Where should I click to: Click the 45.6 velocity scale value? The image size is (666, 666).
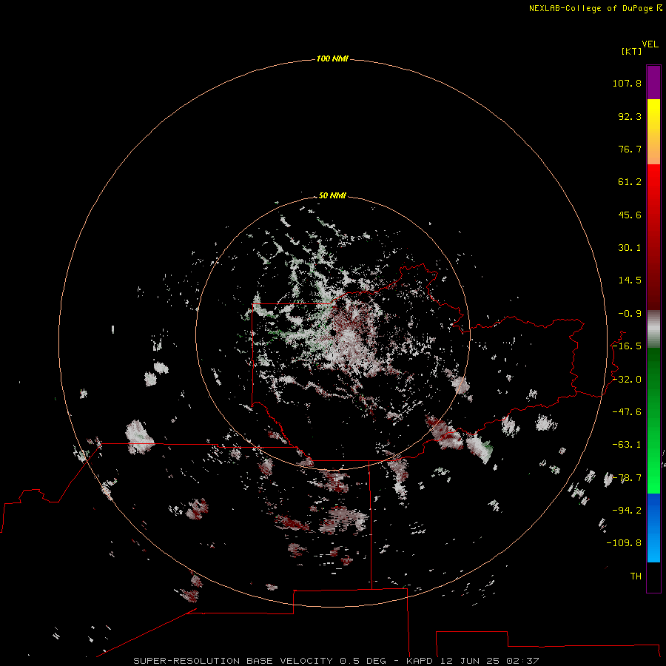(x=630, y=215)
